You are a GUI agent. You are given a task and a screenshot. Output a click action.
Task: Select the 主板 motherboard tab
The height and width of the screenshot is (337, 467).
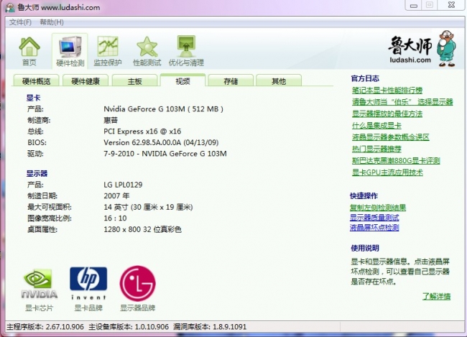134,81
